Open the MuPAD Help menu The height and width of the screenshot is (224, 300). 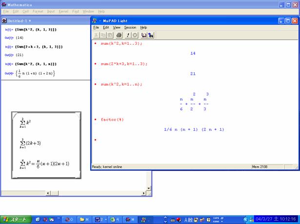coord(143,28)
